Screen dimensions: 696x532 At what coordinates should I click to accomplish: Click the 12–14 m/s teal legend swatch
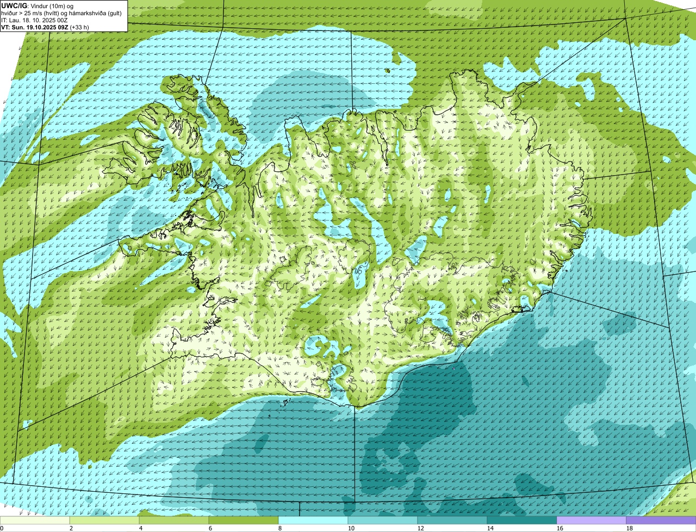pyautogui.click(x=452, y=520)
